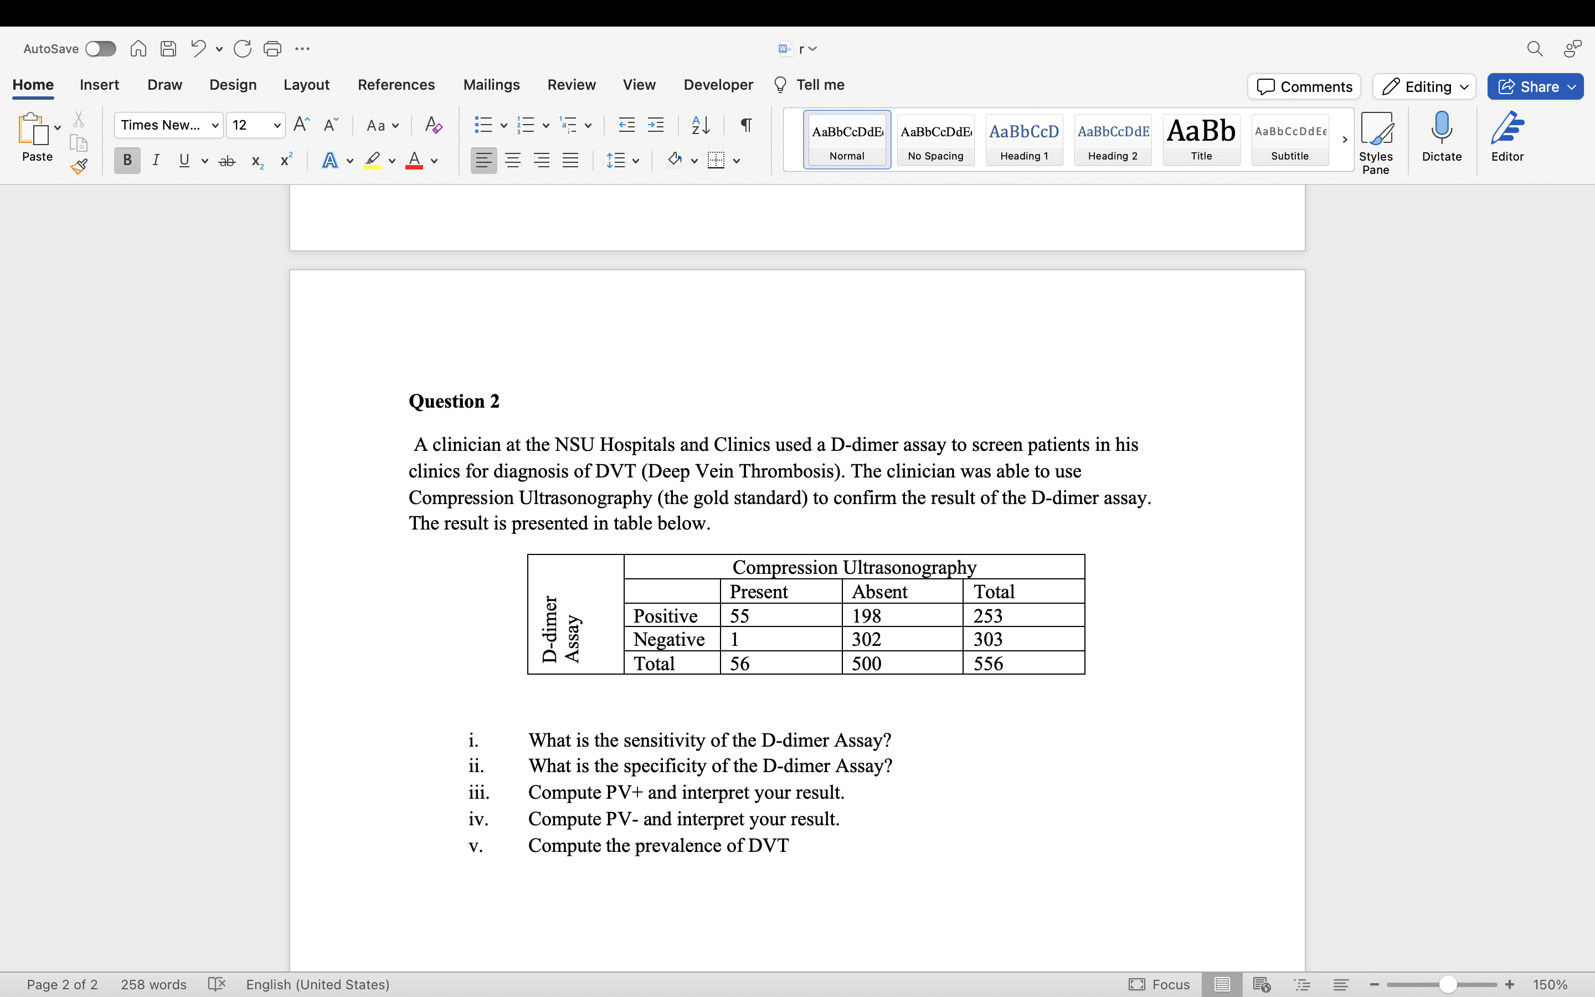The height and width of the screenshot is (997, 1595).
Task: Click the Sort A to Z icon
Action: (700, 125)
